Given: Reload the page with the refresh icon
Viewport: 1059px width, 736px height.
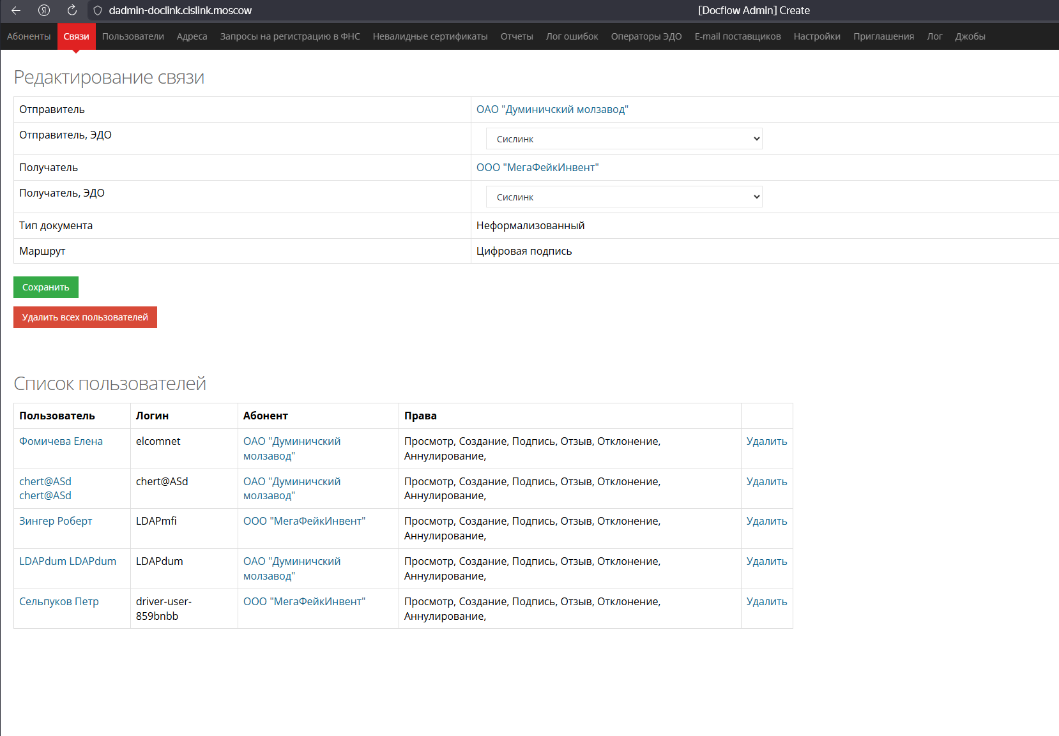Looking at the screenshot, I should coord(72,10).
